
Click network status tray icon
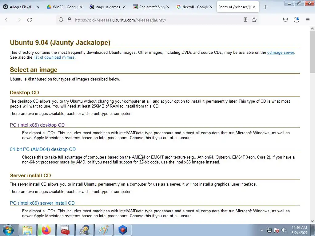tap(269, 230)
